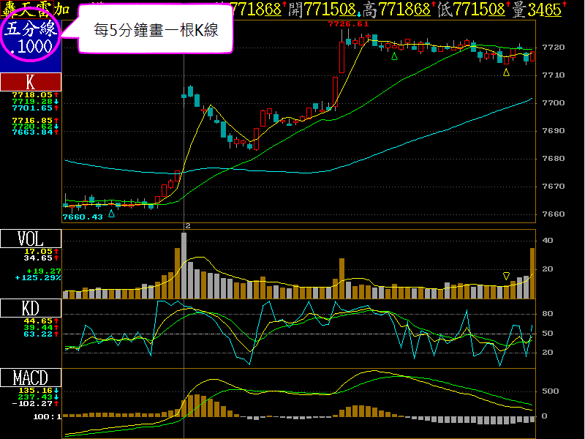Select the VOL indicator panel label
This screenshot has height=439, width=585.
pos(31,239)
